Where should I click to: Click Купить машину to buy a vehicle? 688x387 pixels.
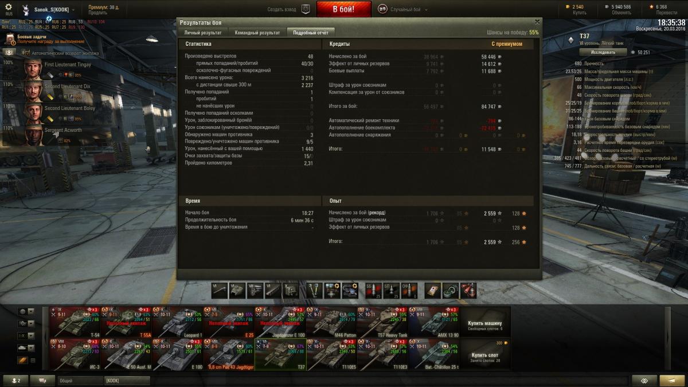tap(486, 322)
